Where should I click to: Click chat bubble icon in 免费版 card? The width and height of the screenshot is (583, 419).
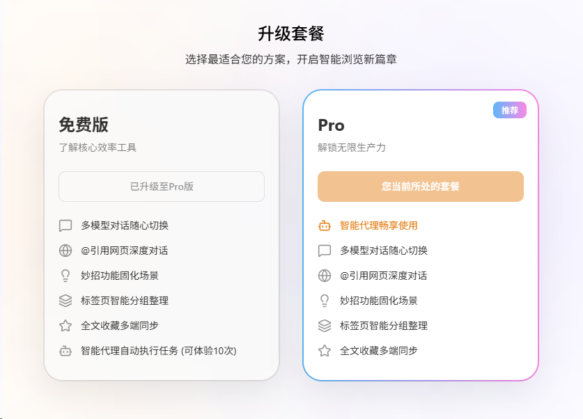65,226
